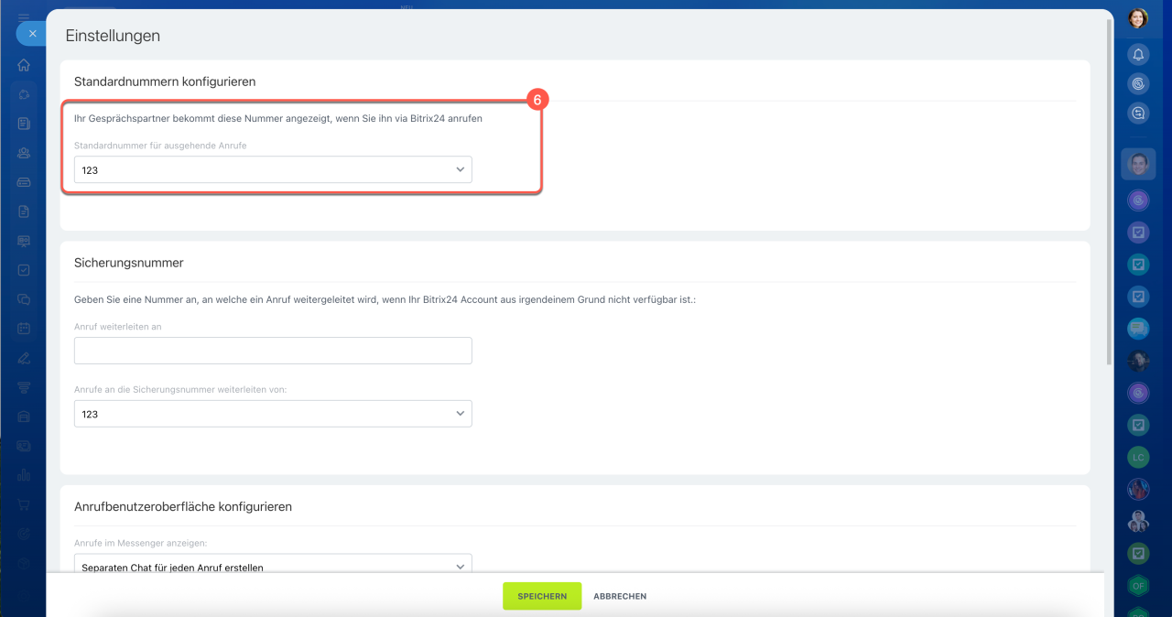The image size is (1172, 617).
Task: Open Standardnummer für ausgehende Anrufe dropdown
Action: click(x=273, y=169)
